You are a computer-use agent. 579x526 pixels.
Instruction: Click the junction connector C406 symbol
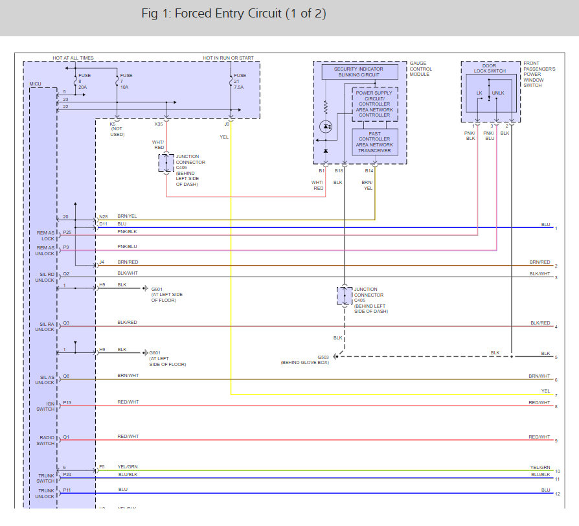pos(166,163)
